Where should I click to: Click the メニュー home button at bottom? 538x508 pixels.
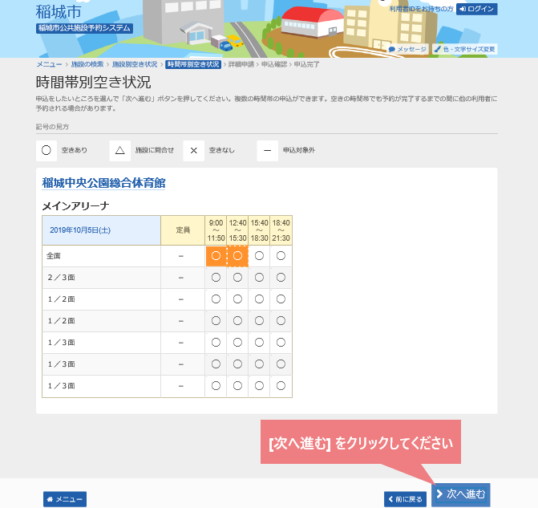tap(65, 499)
